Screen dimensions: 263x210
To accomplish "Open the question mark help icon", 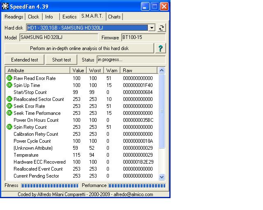I will [161, 48].
